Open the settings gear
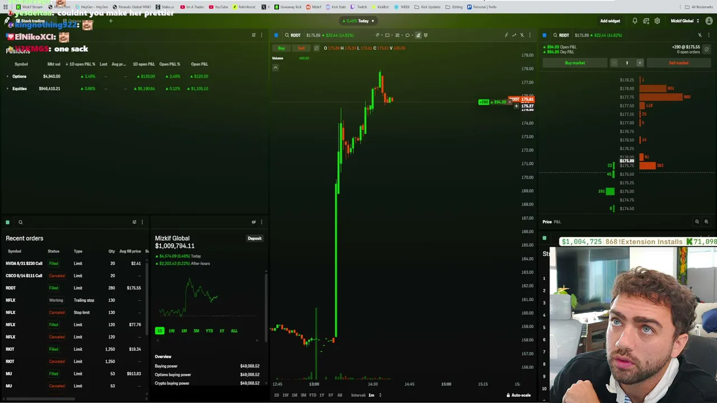 (x=657, y=21)
